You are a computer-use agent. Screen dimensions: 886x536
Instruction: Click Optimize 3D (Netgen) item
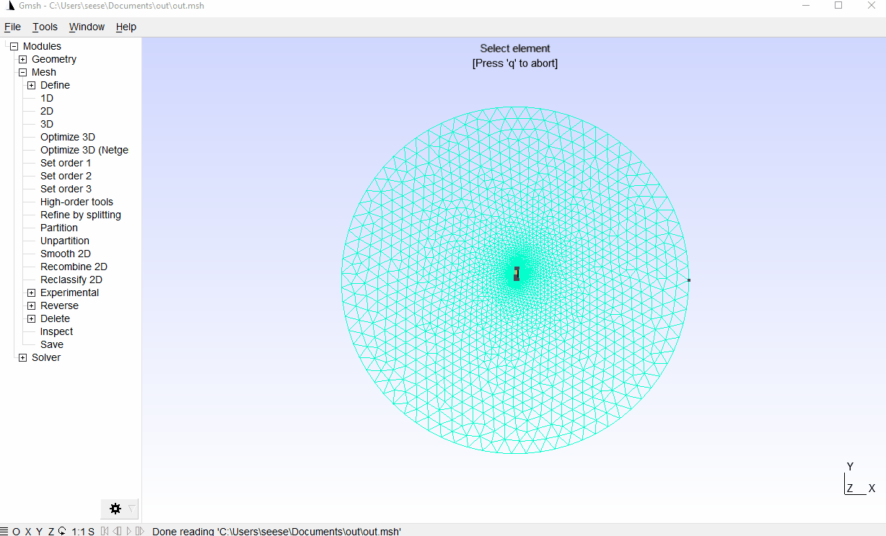(x=84, y=150)
